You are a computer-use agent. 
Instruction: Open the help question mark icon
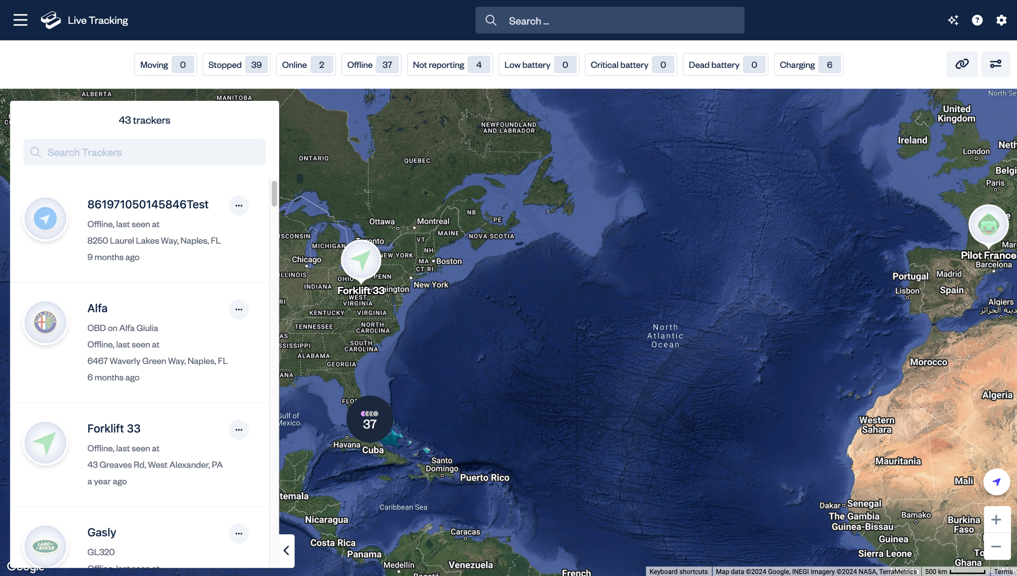coord(977,20)
